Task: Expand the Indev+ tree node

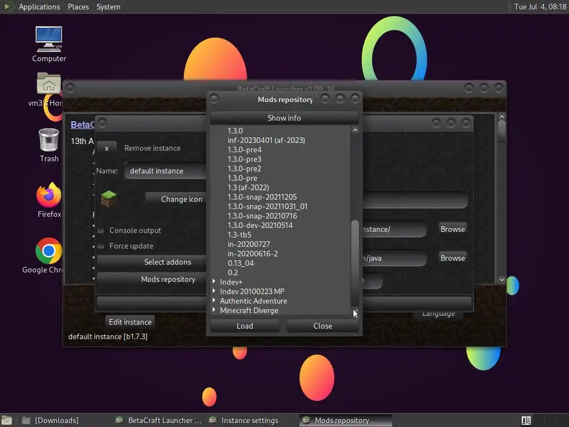Action: click(x=214, y=282)
